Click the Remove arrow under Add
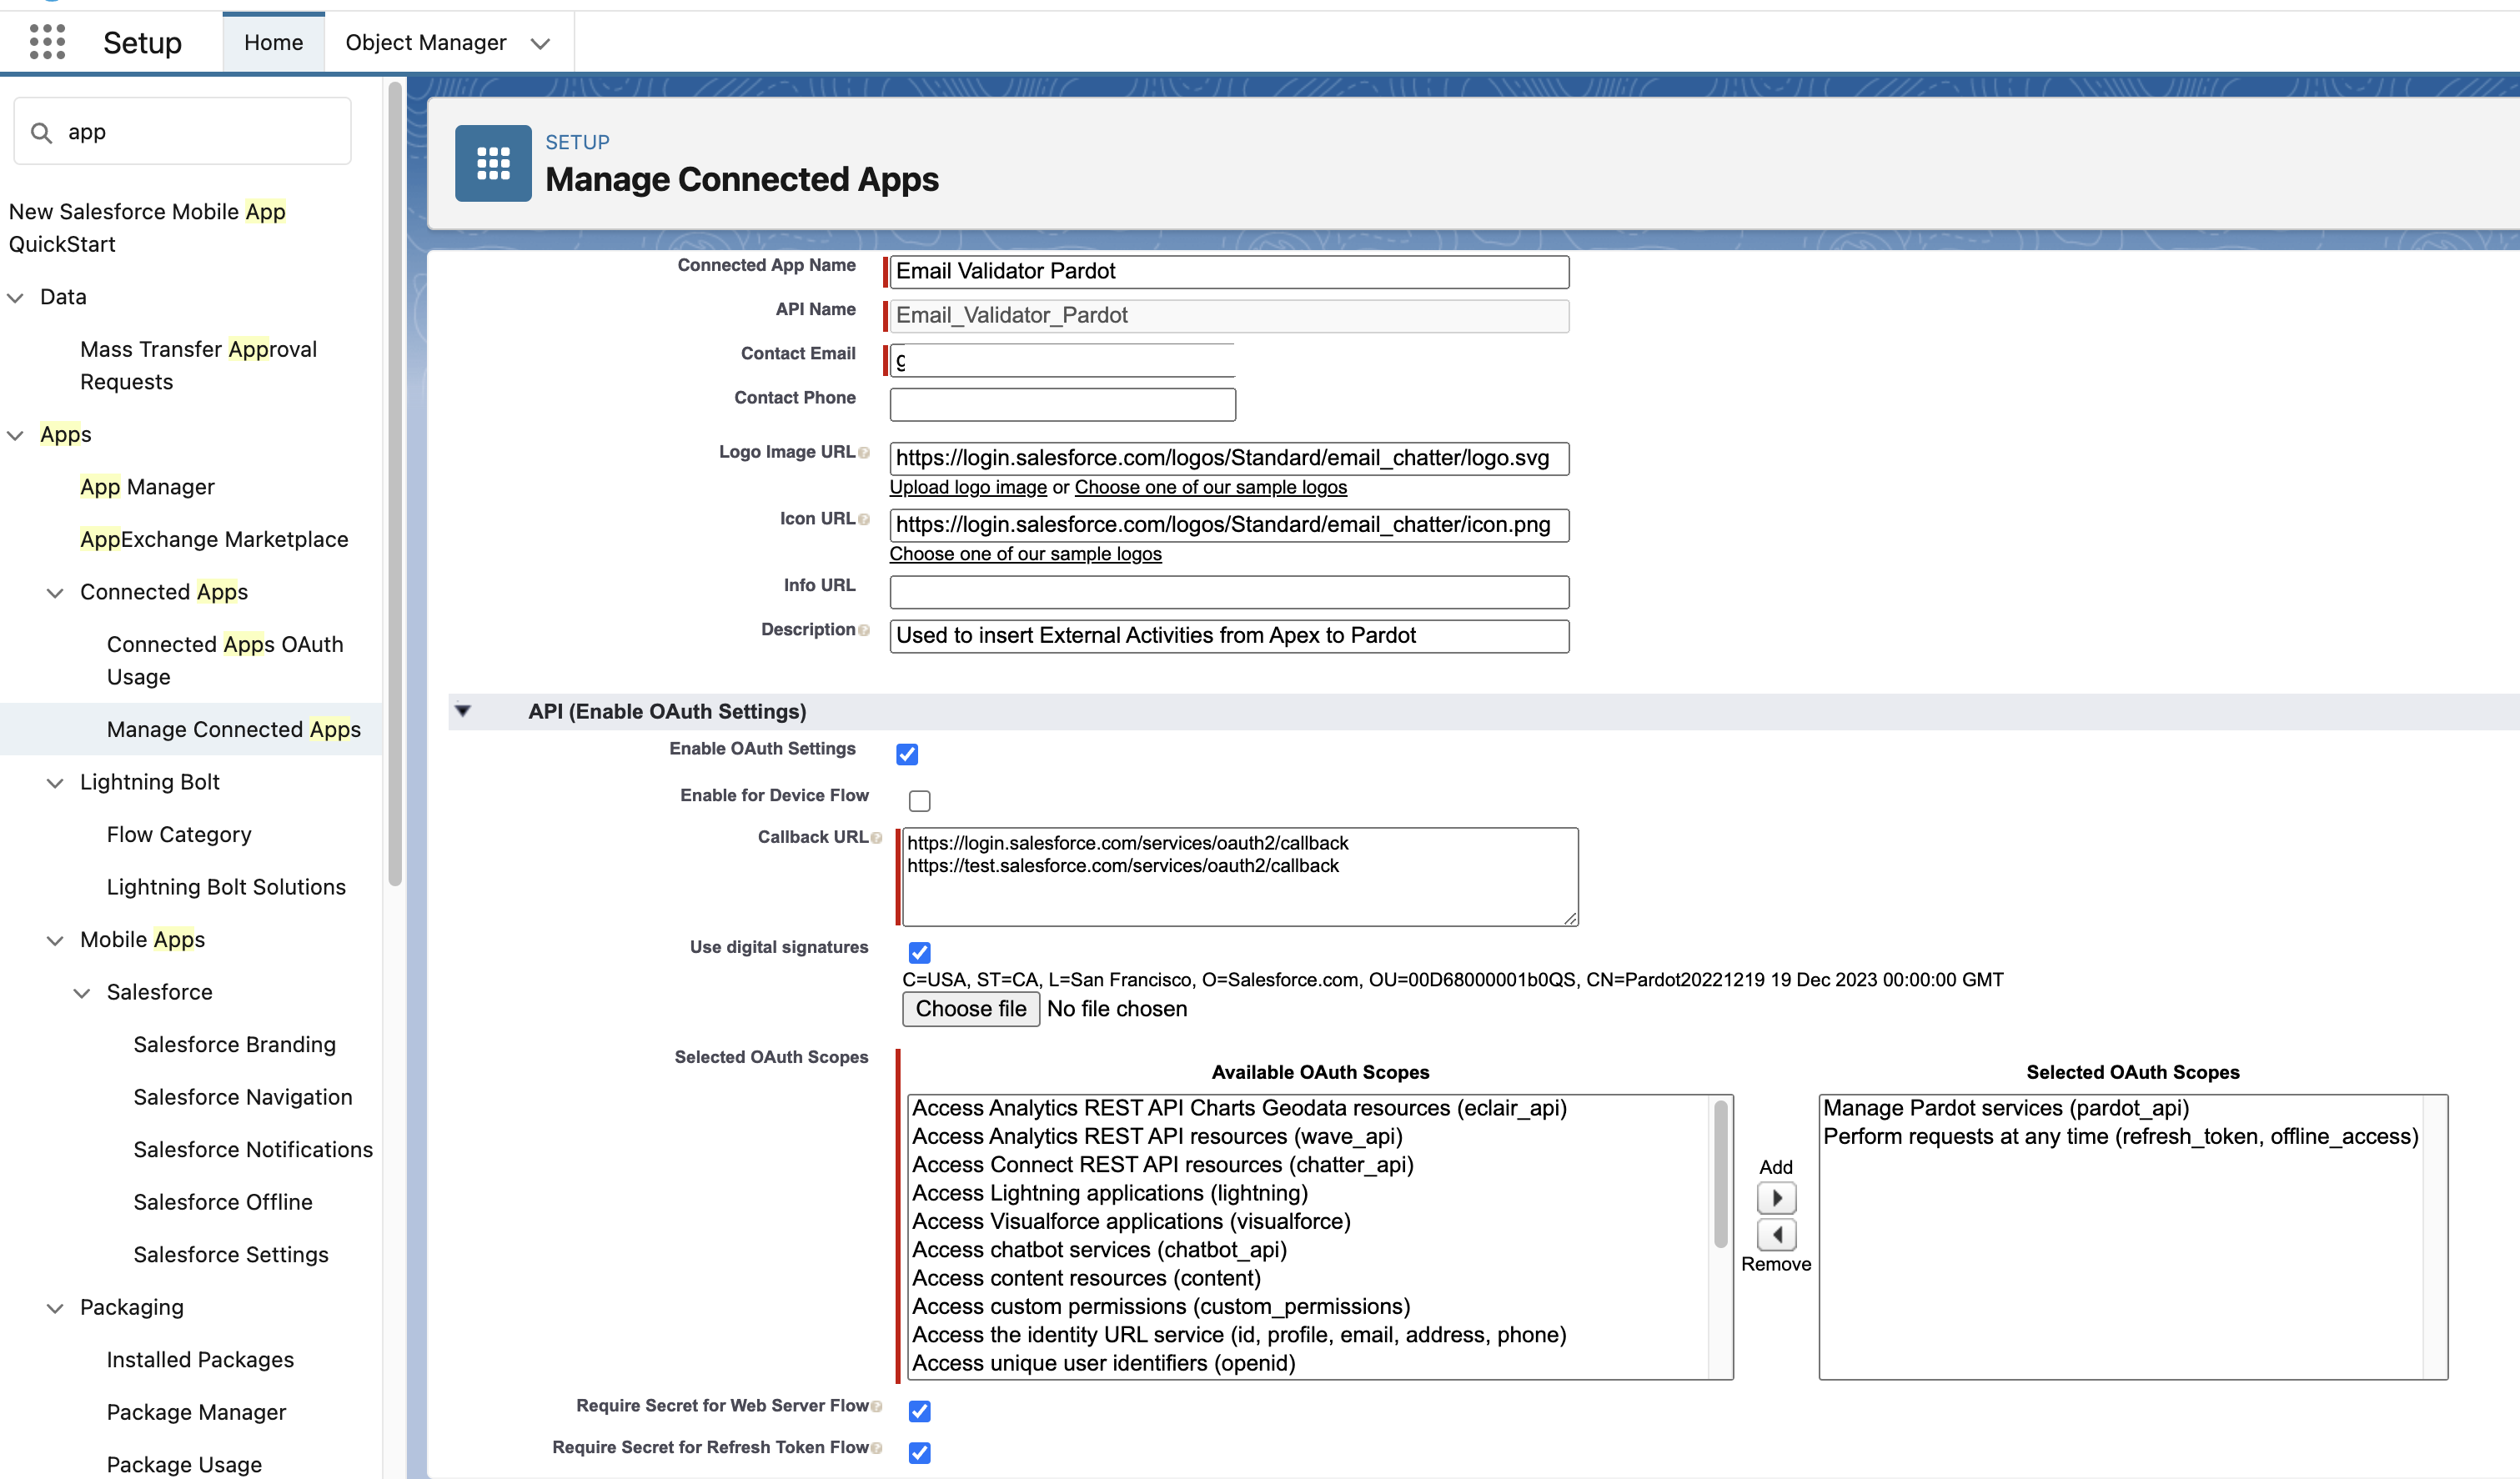 [x=1776, y=1234]
